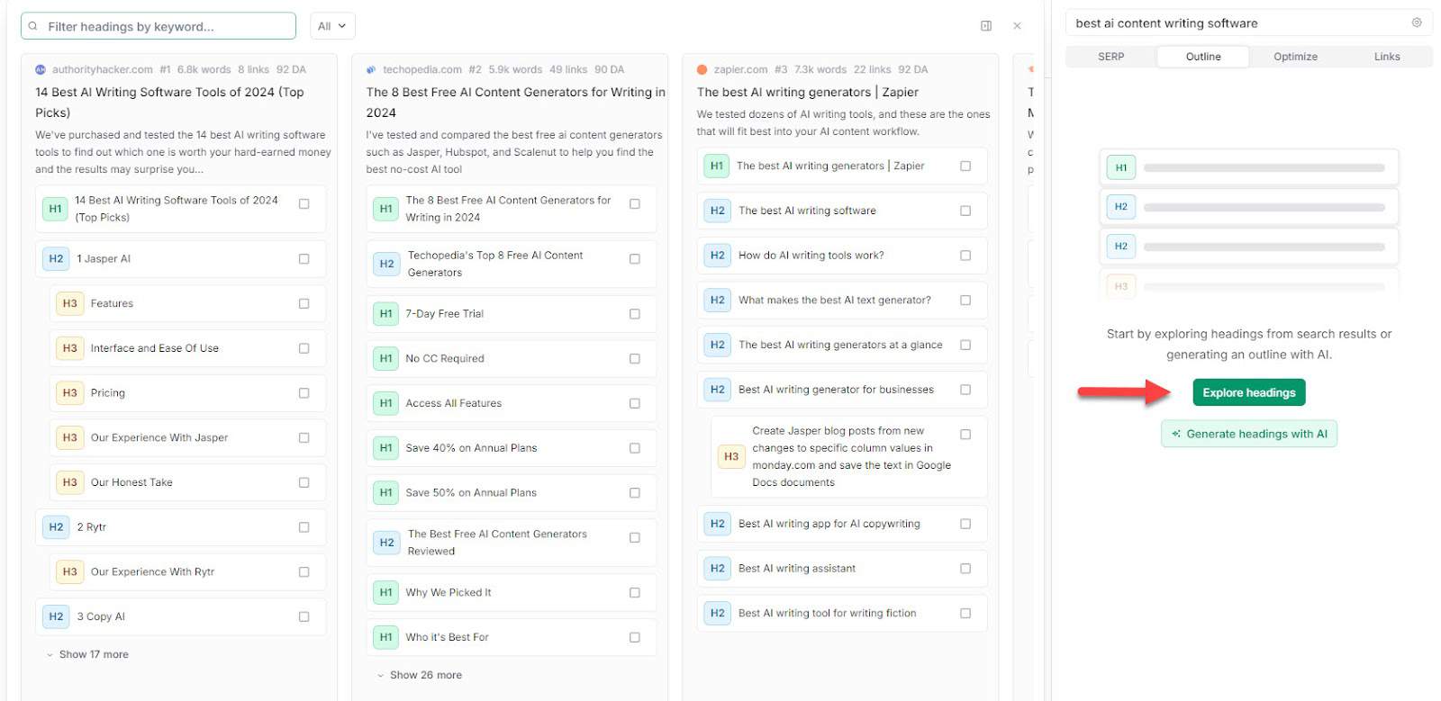Screen dimensions: 1441x701
Task: Click The best AI writing generators | Zapier title
Action: [x=808, y=92]
